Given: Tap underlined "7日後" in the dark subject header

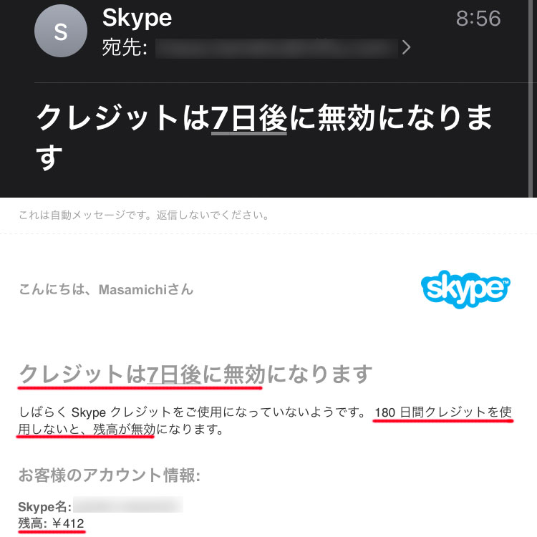Looking at the screenshot, I should 249,118.
